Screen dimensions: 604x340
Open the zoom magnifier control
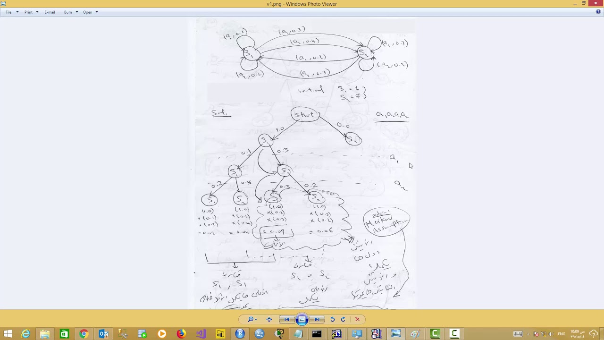(x=252, y=320)
